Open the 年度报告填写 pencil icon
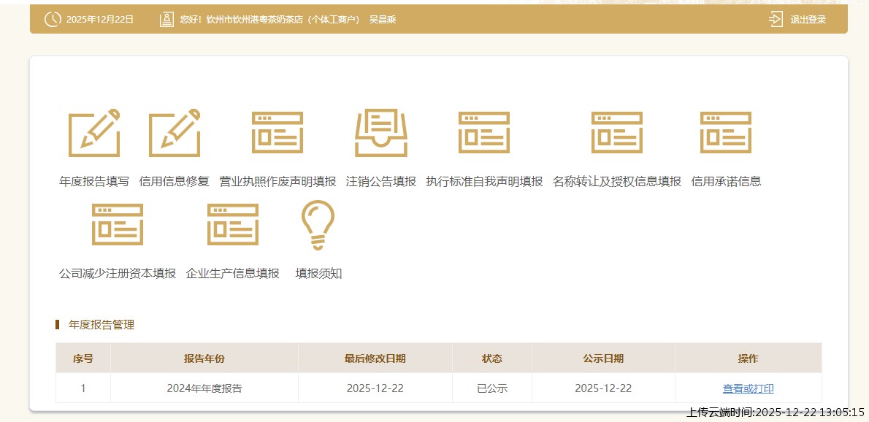869x422 pixels. tap(94, 133)
